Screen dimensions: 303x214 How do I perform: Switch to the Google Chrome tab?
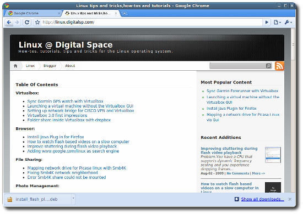point(33,13)
